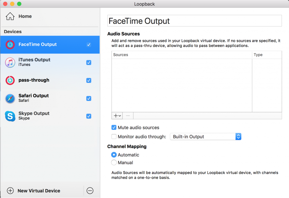Remove selected audio source with minus button
This screenshot has width=289, height=198.
[128, 116]
